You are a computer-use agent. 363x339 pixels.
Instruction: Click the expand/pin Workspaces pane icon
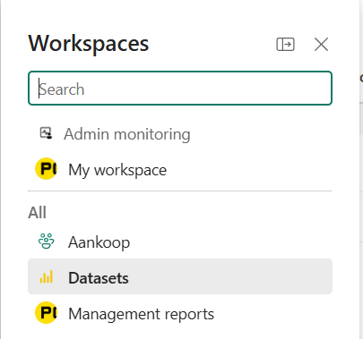[285, 45]
